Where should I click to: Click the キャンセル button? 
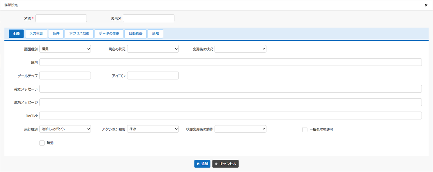tap(226, 164)
